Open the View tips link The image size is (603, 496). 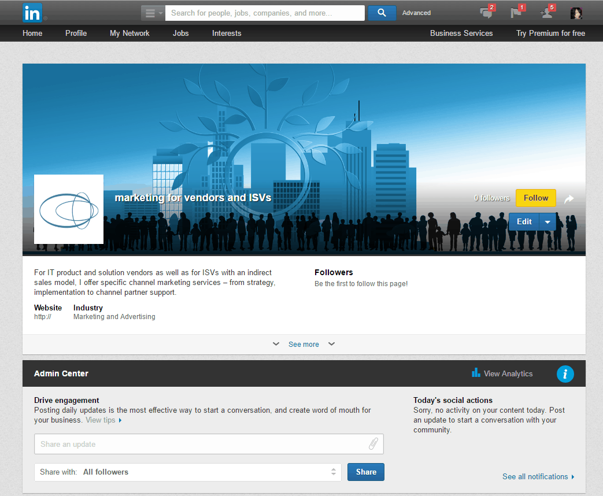coord(99,420)
